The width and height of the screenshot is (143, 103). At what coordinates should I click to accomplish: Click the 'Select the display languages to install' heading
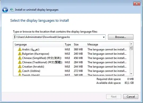coord(39,21)
